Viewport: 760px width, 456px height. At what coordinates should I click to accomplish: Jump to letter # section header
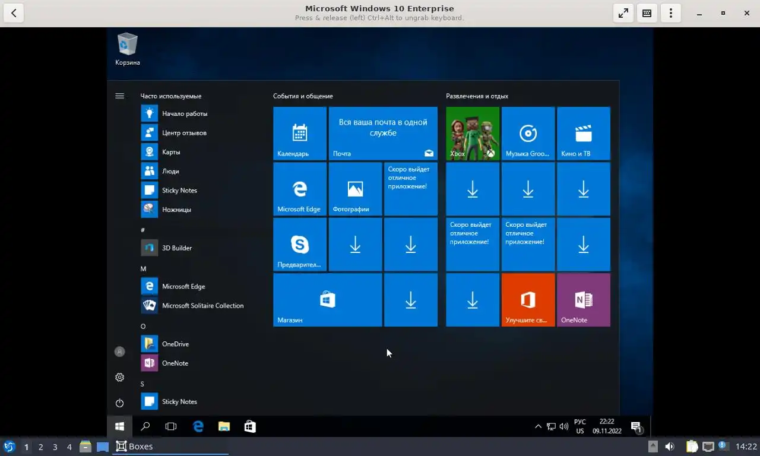(142, 230)
